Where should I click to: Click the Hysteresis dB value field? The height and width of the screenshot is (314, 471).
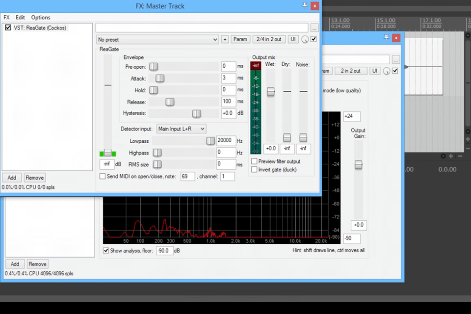tap(229, 113)
